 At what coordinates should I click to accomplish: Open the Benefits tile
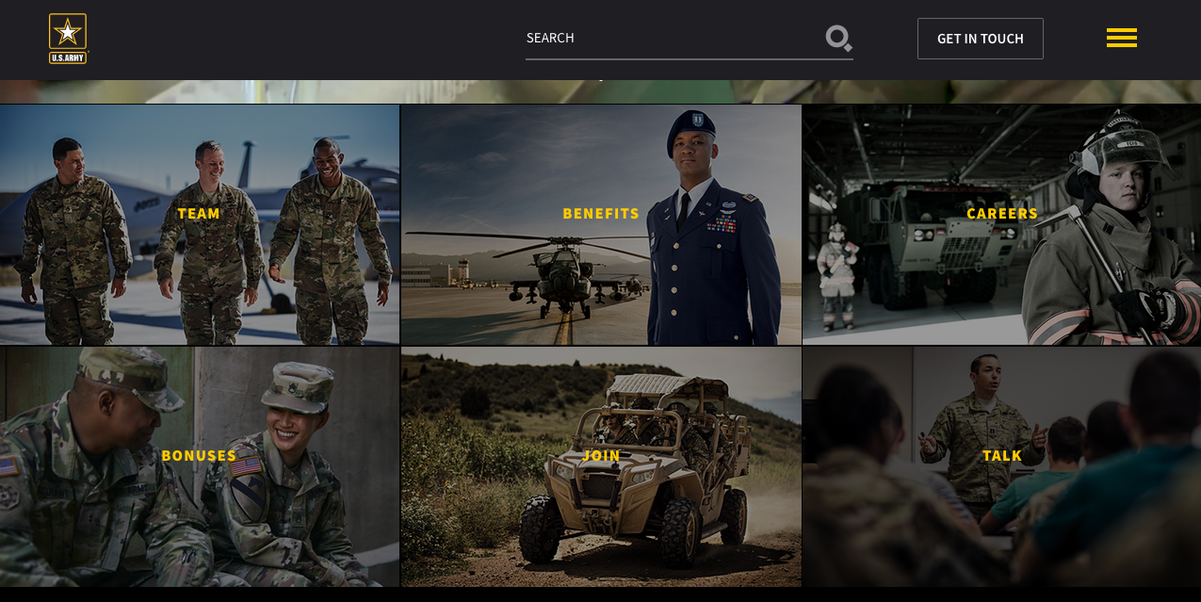pyautogui.click(x=601, y=224)
